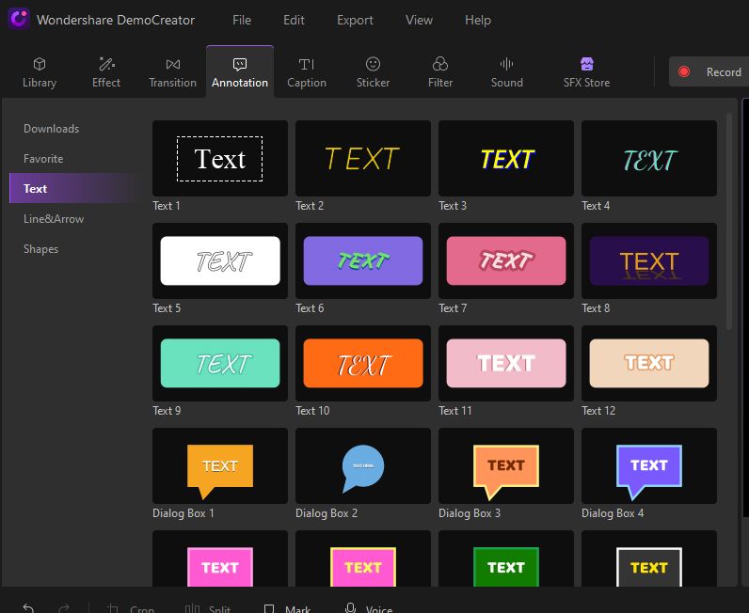This screenshot has height=613, width=749.
Task: Choose the magenta TEXT box with yellow border
Action: [363, 558]
